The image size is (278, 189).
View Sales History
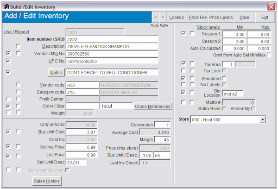click(47, 181)
